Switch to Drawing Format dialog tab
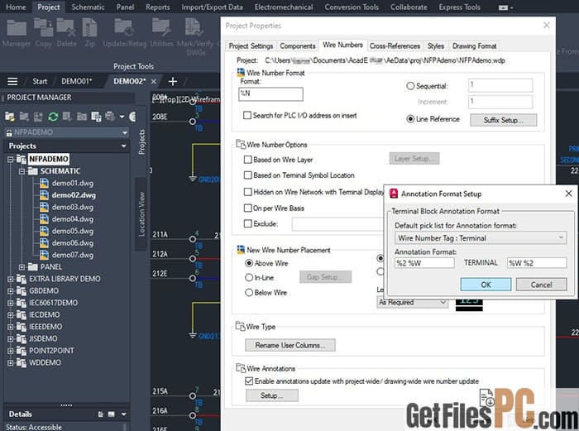Screen dimensions: 579x431 coord(474,45)
